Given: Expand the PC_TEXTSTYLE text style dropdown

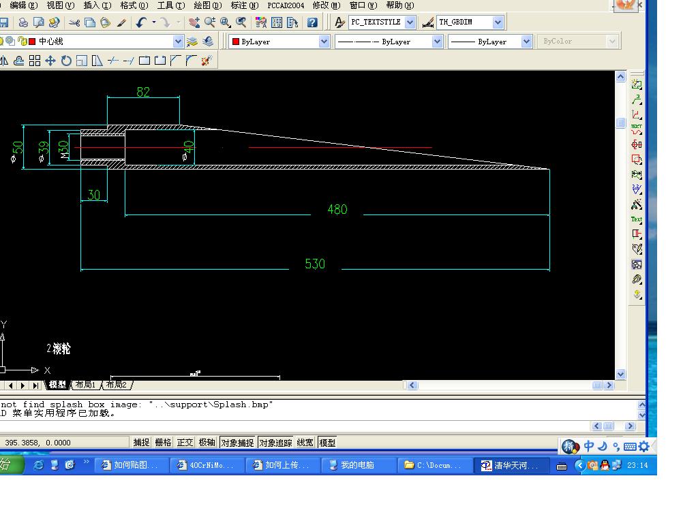Looking at the screenshot, I should 410,22.
